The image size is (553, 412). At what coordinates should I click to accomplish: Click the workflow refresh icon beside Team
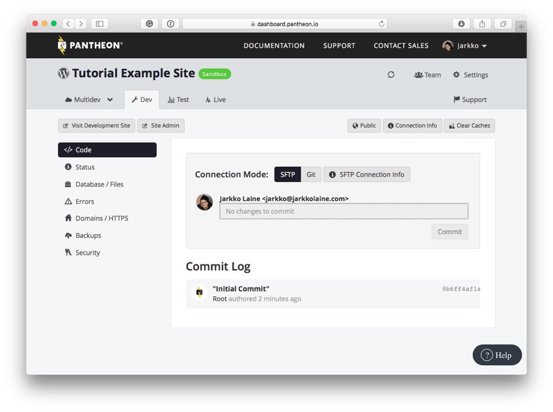391,75
